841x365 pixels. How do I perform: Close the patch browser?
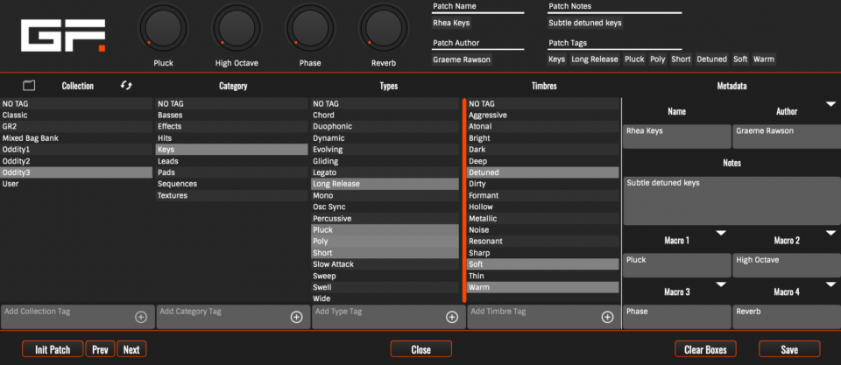coord(421,349)
